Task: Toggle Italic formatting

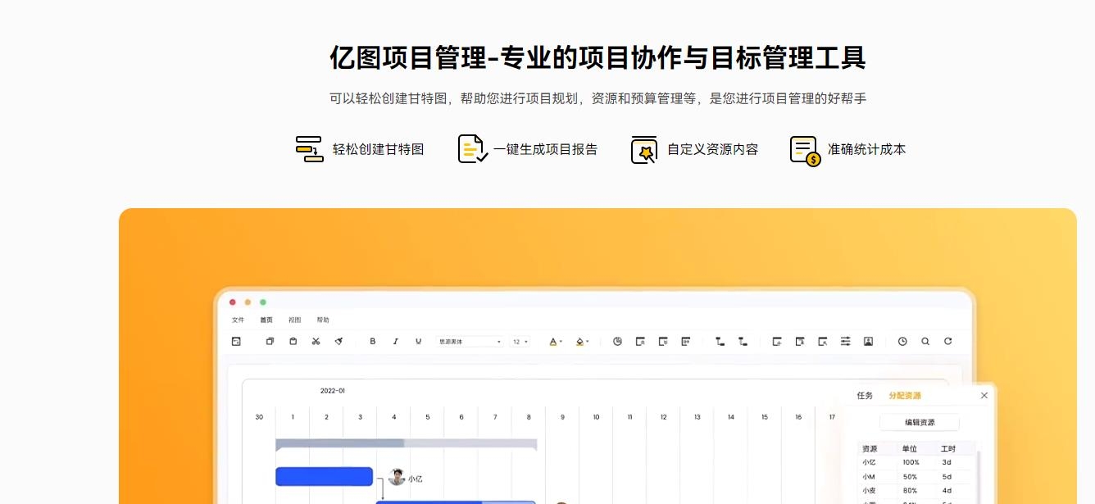Action: (395, 341)
